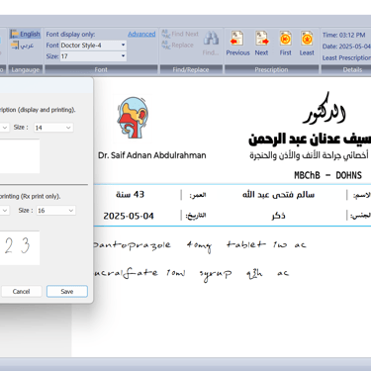Click the Save button in dialog

pyautogui.click(x=67, y=292)
